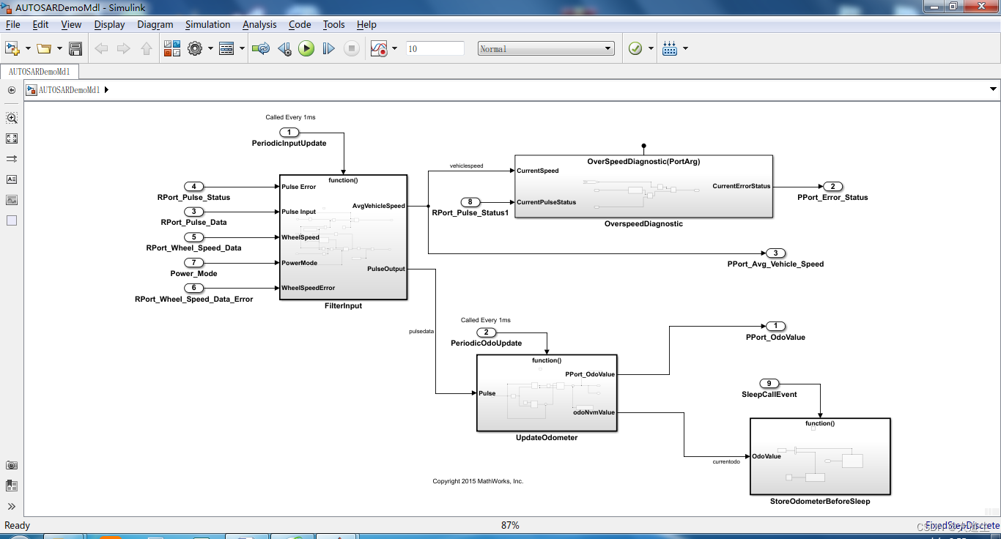1001x539 pixels.
Task: Open the Diagram menu
Action: pos(155,24)
